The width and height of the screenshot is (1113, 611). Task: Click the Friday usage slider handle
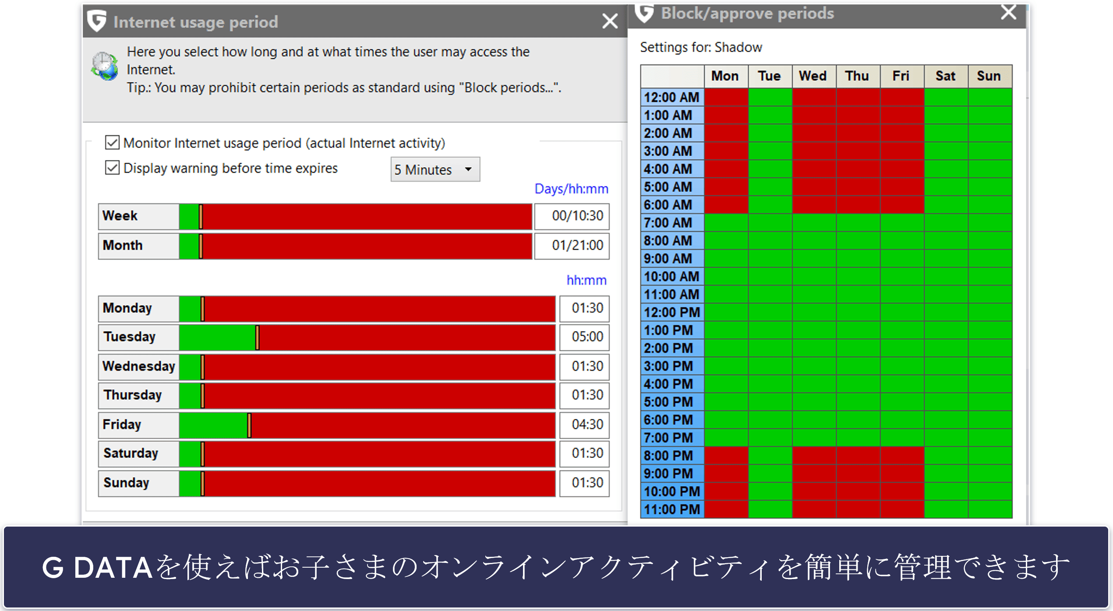(x=249, y=425)
